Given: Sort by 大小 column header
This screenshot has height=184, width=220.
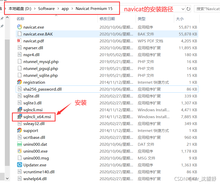Looking at the screenshot, I should [x=180, y=19].
